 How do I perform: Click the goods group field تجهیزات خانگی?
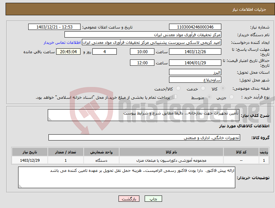click(144, 138)
